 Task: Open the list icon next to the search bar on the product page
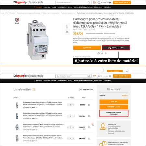pos(94,2)
